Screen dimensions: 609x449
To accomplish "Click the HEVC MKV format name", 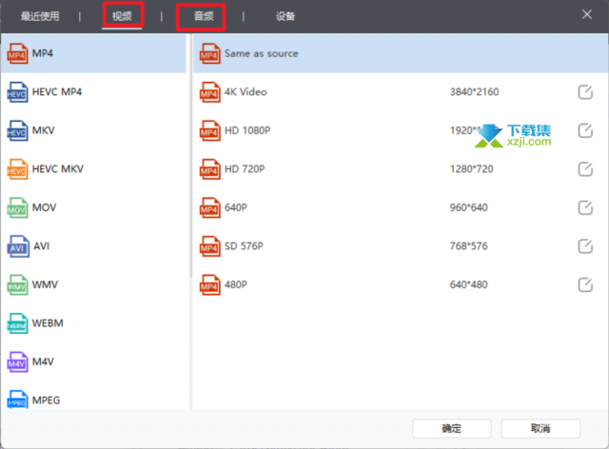I will pyautogui.click(x=58, y=169).
